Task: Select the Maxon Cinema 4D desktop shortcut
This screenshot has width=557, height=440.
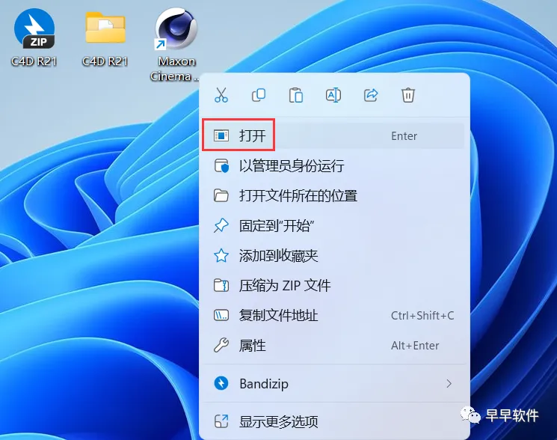Action: 176,45
